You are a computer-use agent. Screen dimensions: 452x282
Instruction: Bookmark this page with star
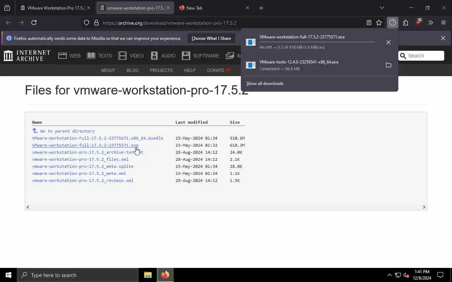379,23
